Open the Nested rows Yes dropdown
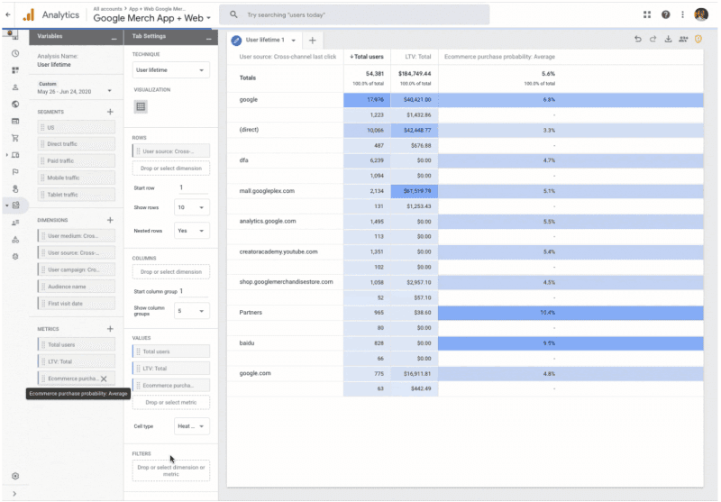Screen dimensions: 721x502 [192, 231]
